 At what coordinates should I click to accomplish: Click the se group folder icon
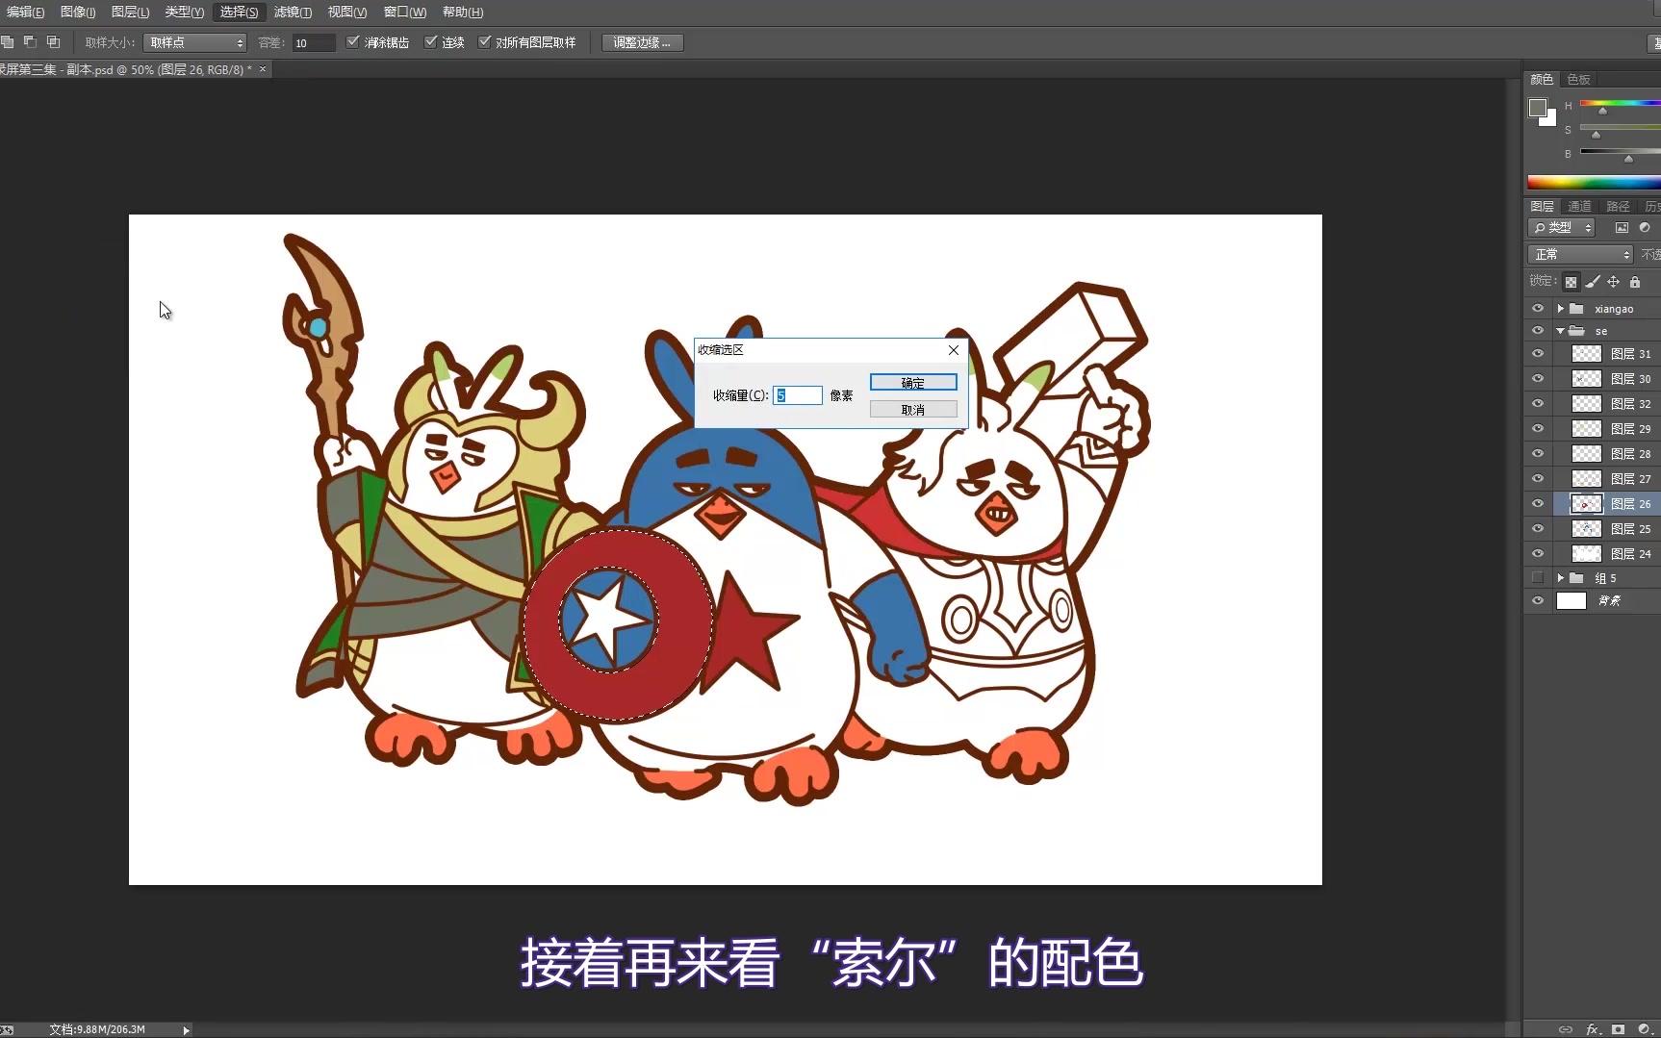[1576, 331]
